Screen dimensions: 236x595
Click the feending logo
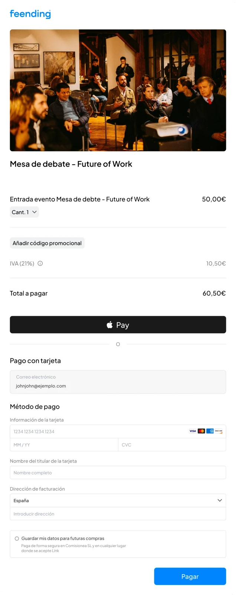click(x=30, y=14)
